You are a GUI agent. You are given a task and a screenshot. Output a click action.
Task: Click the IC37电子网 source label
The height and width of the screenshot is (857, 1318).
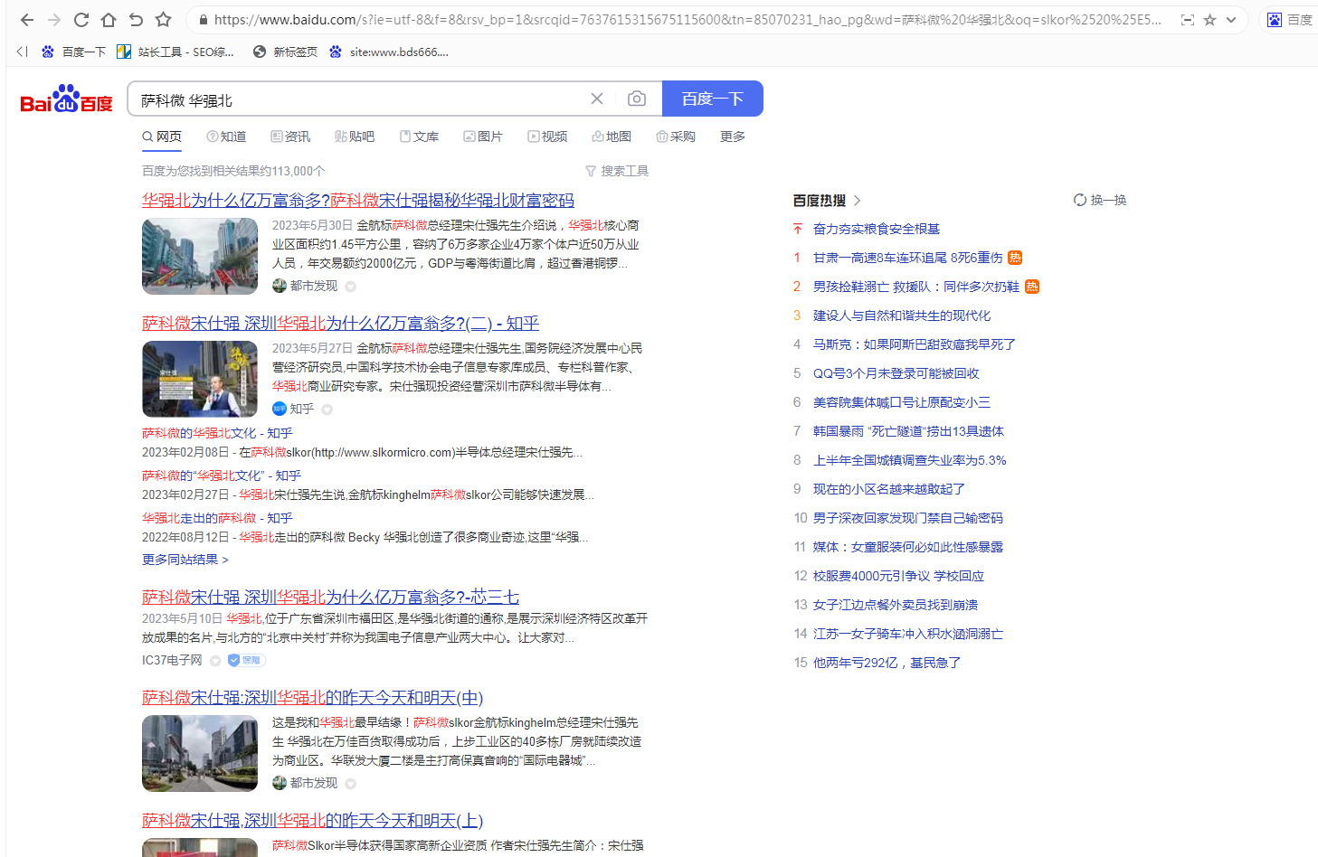[x=172, y=660]
